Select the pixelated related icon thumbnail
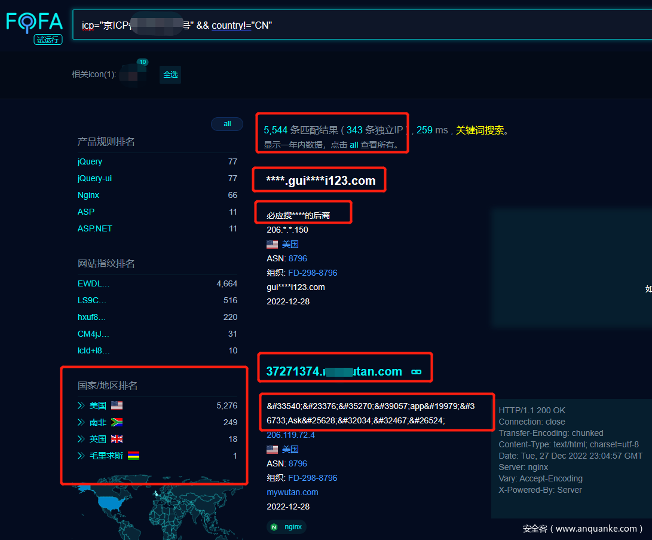 (x=133, y=75)
